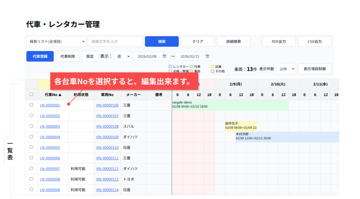The image size is (360, 199).
Task: Open vehicle link VN-00000109
Action: [107, 137]
